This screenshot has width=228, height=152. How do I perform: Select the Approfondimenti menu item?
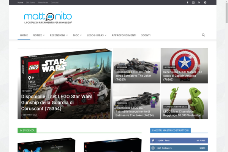[124, 35]
